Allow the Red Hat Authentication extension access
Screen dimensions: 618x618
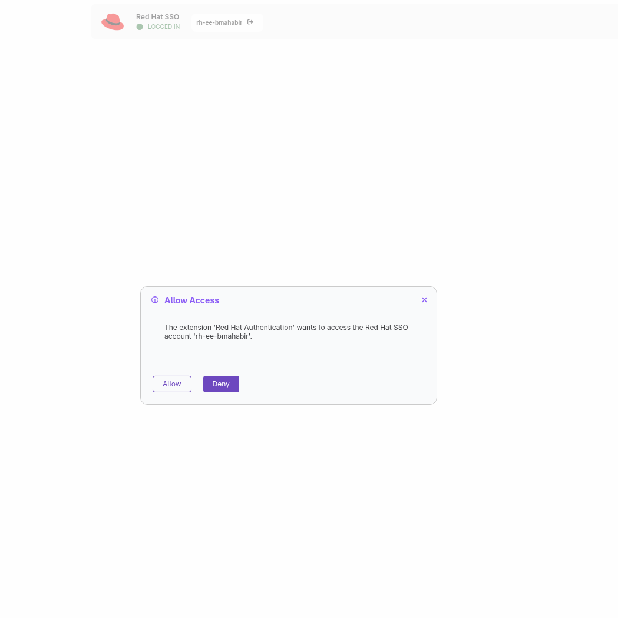pos(172,384)
